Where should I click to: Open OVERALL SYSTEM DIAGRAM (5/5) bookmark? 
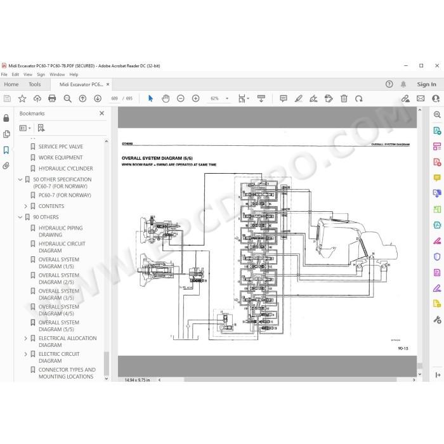pyautogui.click(x=59, y=326)
